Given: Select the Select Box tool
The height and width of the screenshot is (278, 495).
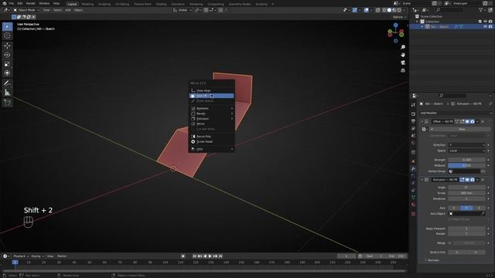Looking at the screenshot, I should click(x=7, y=26).
